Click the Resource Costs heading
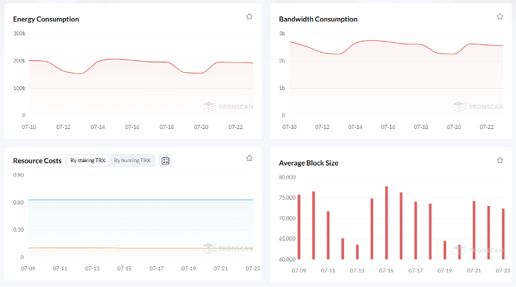 tap(37, 160)
